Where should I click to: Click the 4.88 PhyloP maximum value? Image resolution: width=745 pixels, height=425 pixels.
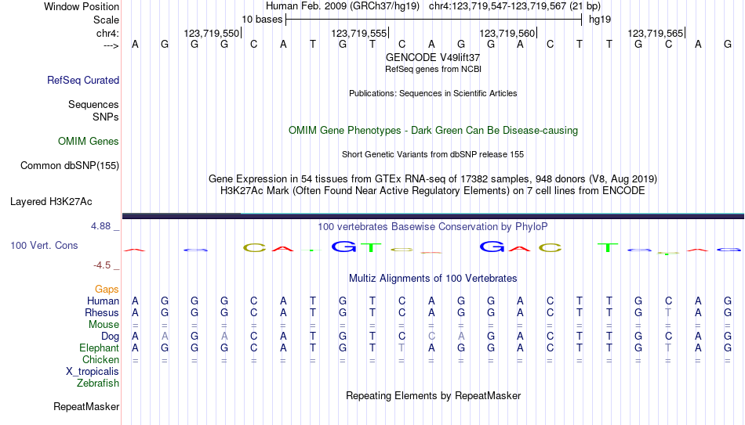[100, 226]
